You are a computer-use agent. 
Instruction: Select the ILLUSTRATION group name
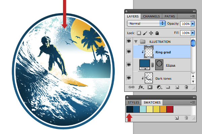(160, 42)
